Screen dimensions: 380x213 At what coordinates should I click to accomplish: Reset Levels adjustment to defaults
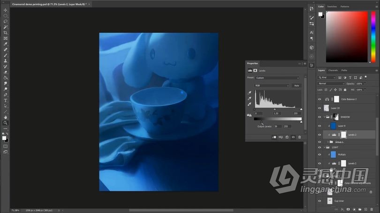point(287,137)
